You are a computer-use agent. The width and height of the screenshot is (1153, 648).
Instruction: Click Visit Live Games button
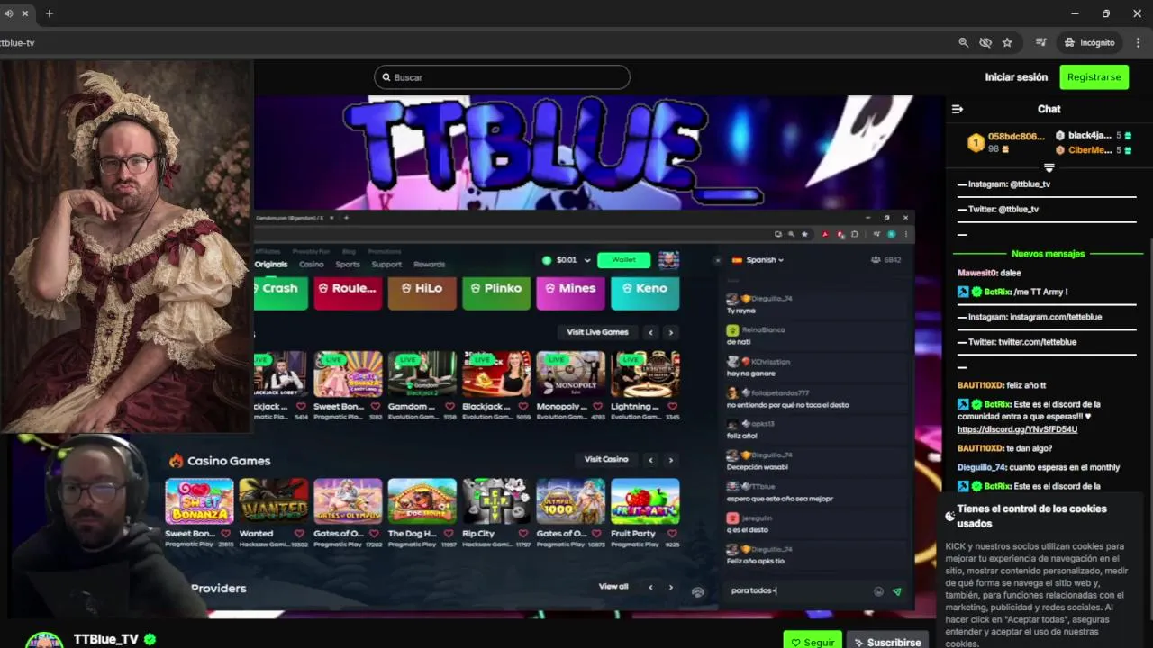point(597,332)
